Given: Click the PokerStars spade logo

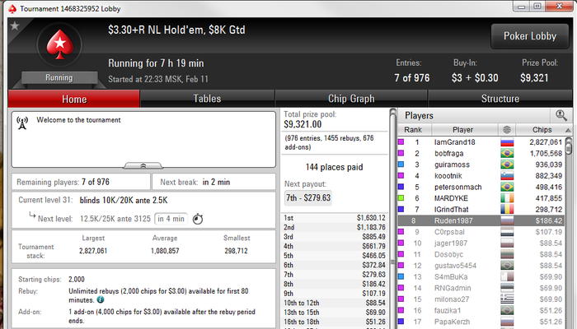Looking at the screenshot, I should pyautogui.click(x=59, y=44).
